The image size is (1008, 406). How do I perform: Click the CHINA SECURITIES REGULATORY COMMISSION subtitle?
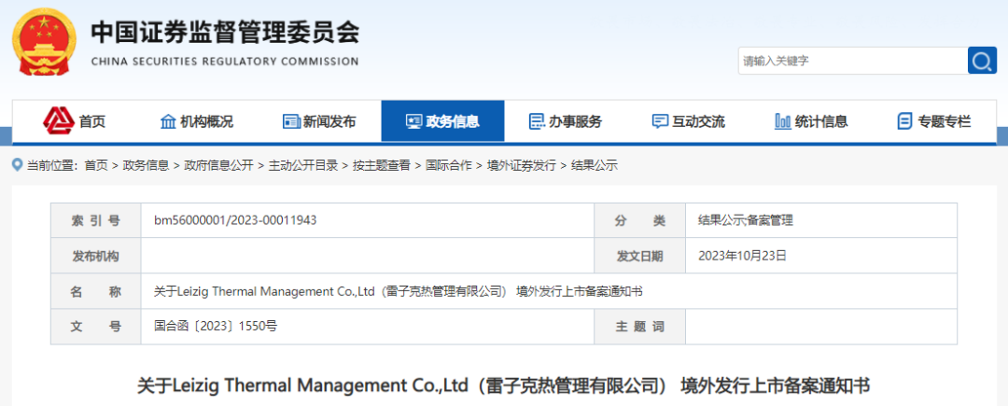coord(225,62)
